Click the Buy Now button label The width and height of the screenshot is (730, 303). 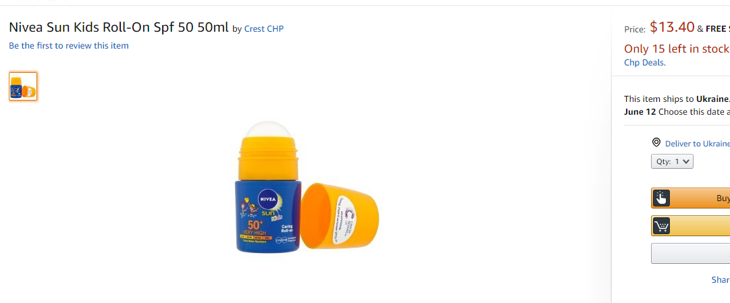point(723,198)
